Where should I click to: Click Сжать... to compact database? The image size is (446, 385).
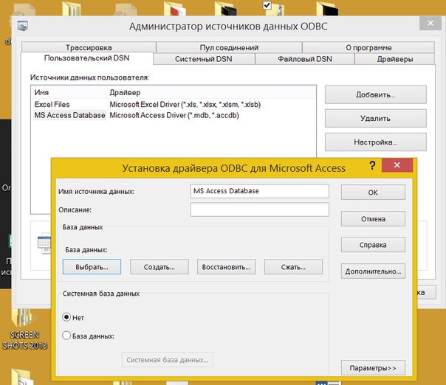pyautogui.click(x=293, y=267)
